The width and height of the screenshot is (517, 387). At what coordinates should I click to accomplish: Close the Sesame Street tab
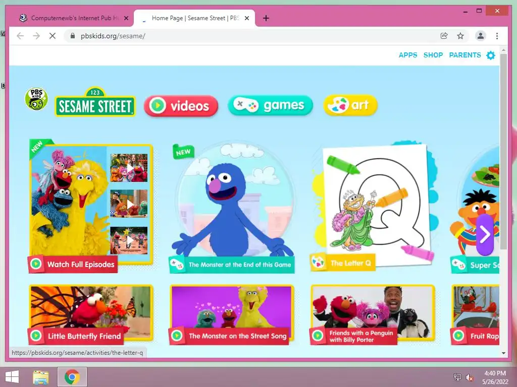point(246,18)
